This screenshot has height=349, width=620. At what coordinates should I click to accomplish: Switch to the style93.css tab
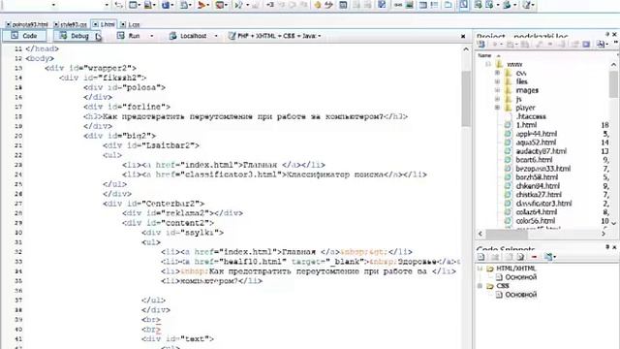[x=71, y=24]
